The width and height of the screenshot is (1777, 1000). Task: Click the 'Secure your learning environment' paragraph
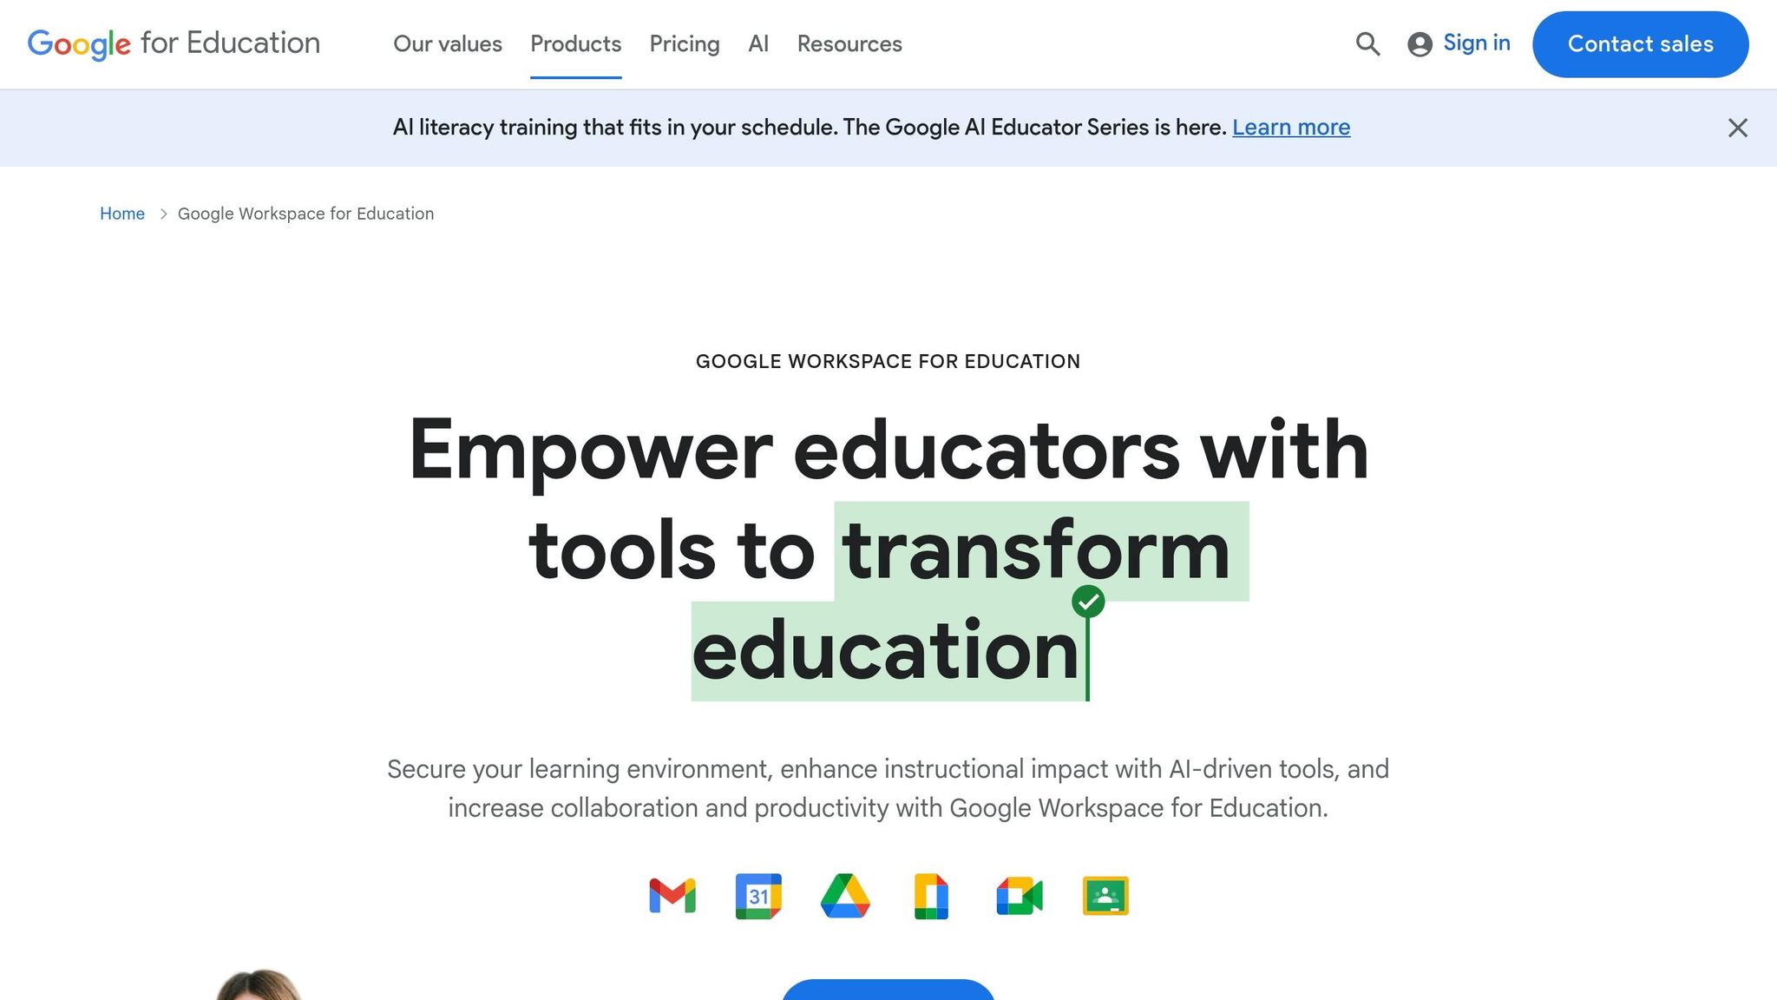(888, 788)
